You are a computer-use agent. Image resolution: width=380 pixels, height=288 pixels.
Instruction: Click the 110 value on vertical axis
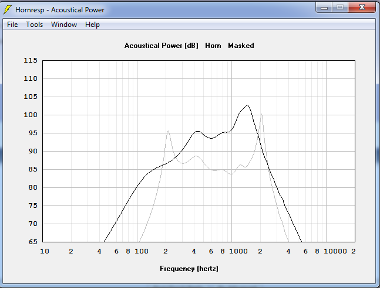pos(31,78)
